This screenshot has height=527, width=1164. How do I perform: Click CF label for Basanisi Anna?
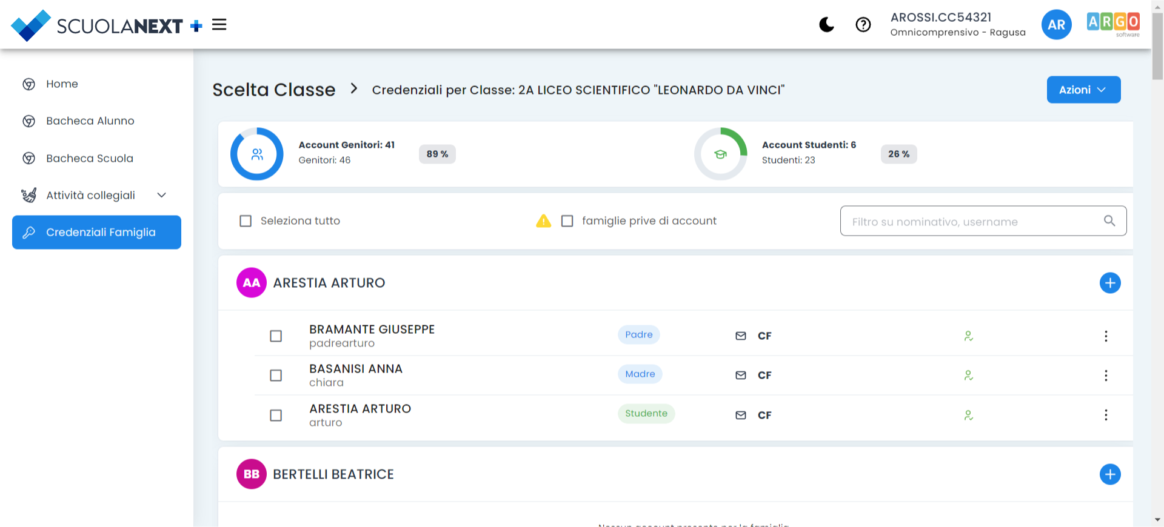coord(764,376)
